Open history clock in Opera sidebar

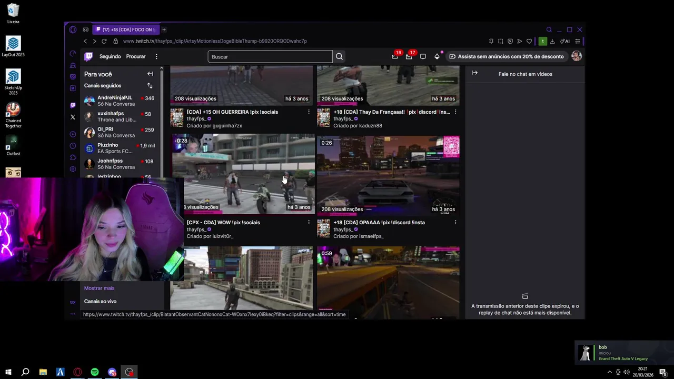[x=73, y=146]
